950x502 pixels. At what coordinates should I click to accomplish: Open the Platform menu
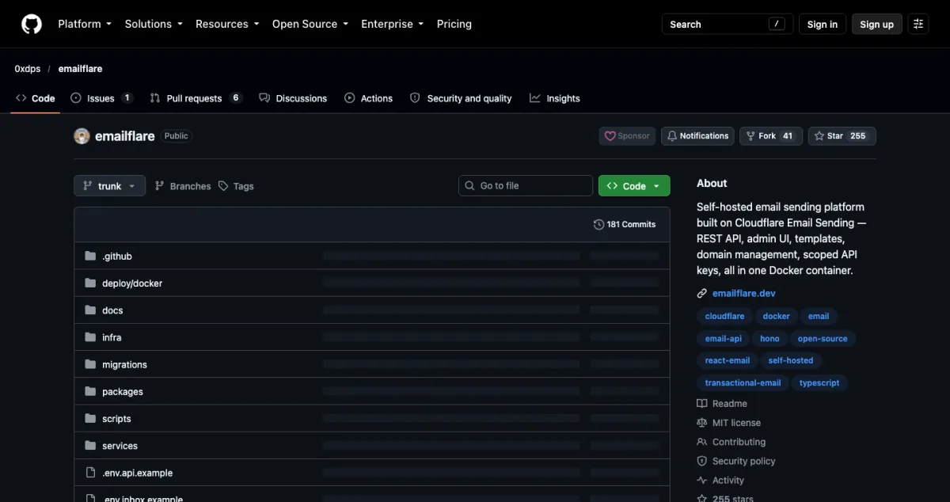tap(85, 24)
